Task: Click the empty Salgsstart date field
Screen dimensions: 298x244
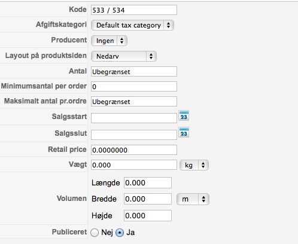Action: click(134, 118)
